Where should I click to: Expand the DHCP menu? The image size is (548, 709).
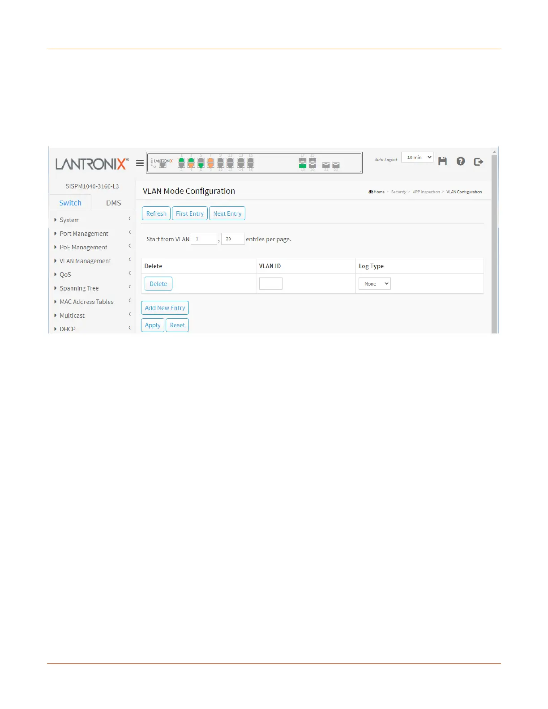(x=93, y=329)
